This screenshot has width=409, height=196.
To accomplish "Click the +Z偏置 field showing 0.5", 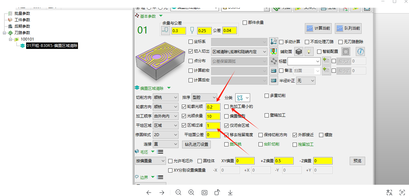I will [x=284, y=161].
